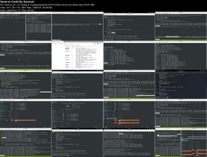Screen dimensions: 207x157
Task: Open the thumbnail with red handwritten annotation
Action: 26,55
